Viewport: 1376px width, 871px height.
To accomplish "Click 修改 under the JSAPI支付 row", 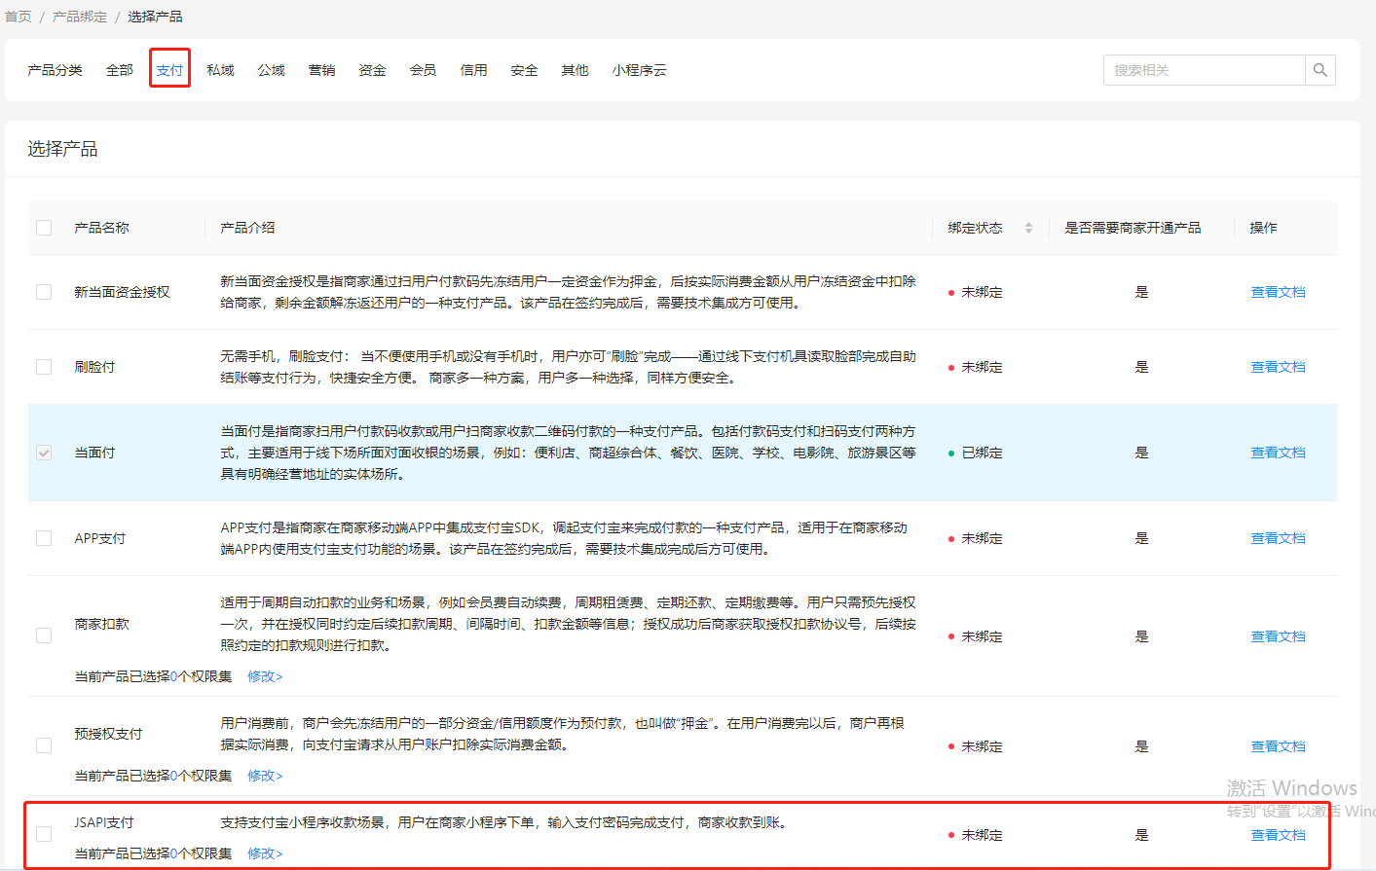I will [264, 853].
